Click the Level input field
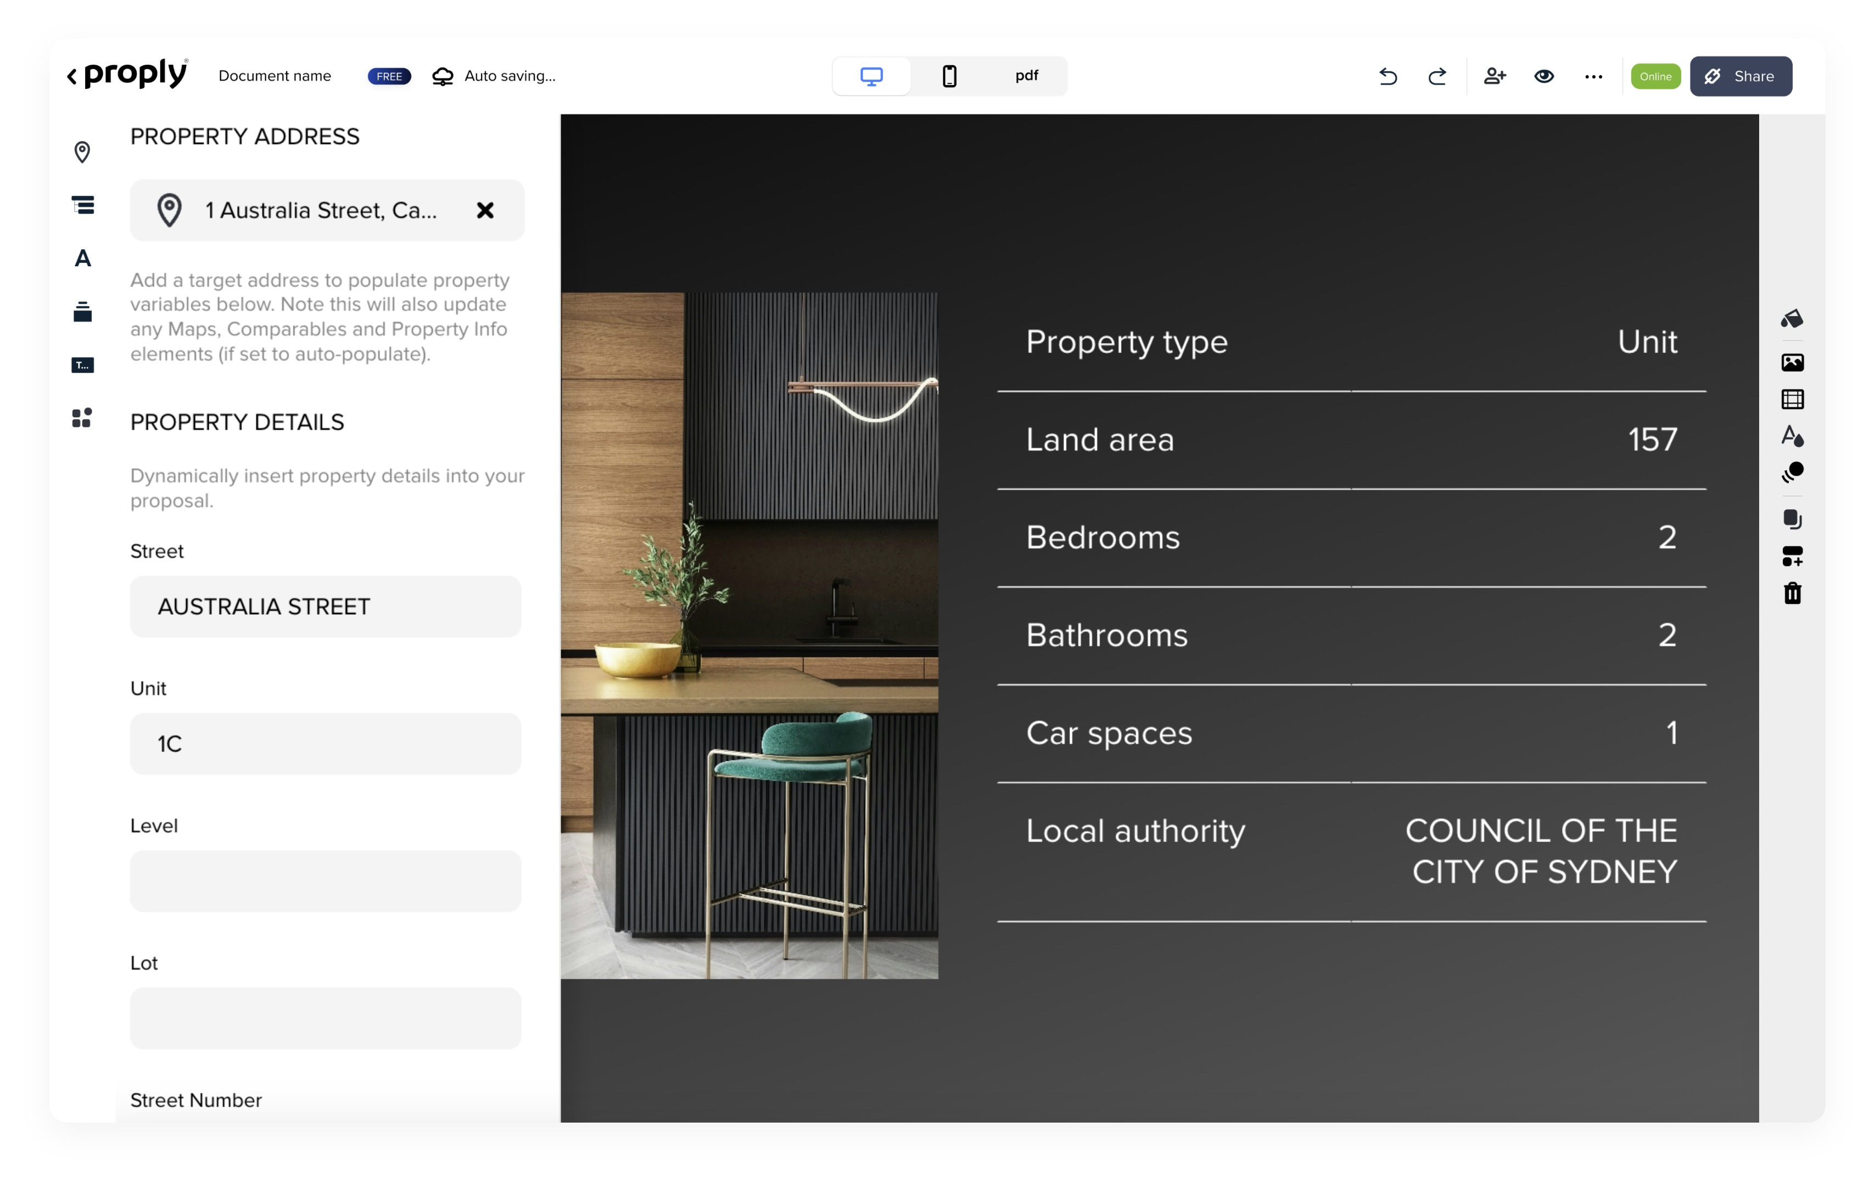This screenshot has width=1875, height=1183. pos(326,881)
